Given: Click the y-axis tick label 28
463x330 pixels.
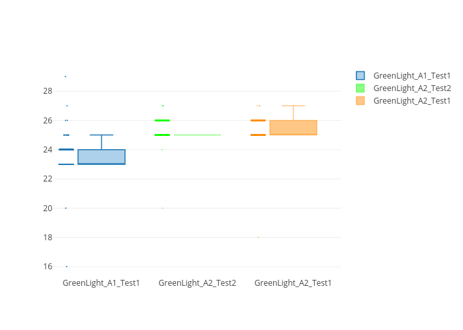Looking at the screenshot, I should pyautogui.click(x=48, y=91).
